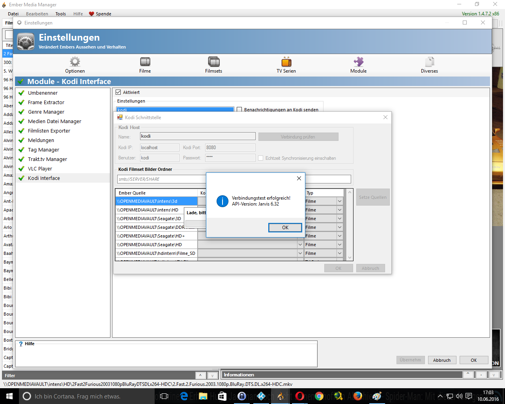Open the Diverses settings section

point(429,65)
